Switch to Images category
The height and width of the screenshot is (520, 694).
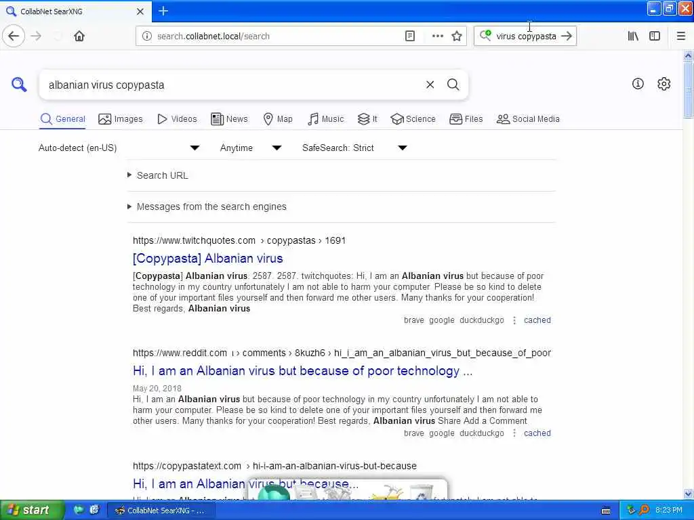pyautogui.click(x=121, y=119)
